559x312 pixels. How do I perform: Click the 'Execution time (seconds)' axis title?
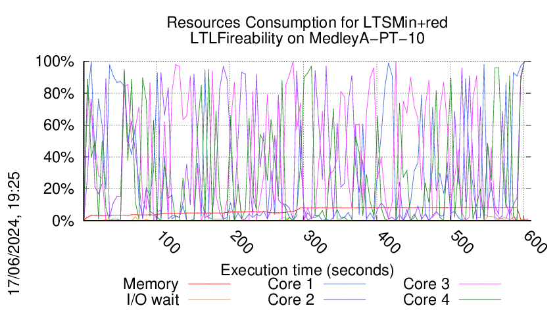coord(307,270)
